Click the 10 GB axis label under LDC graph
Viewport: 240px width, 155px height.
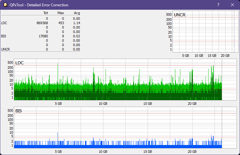(103, 104)
